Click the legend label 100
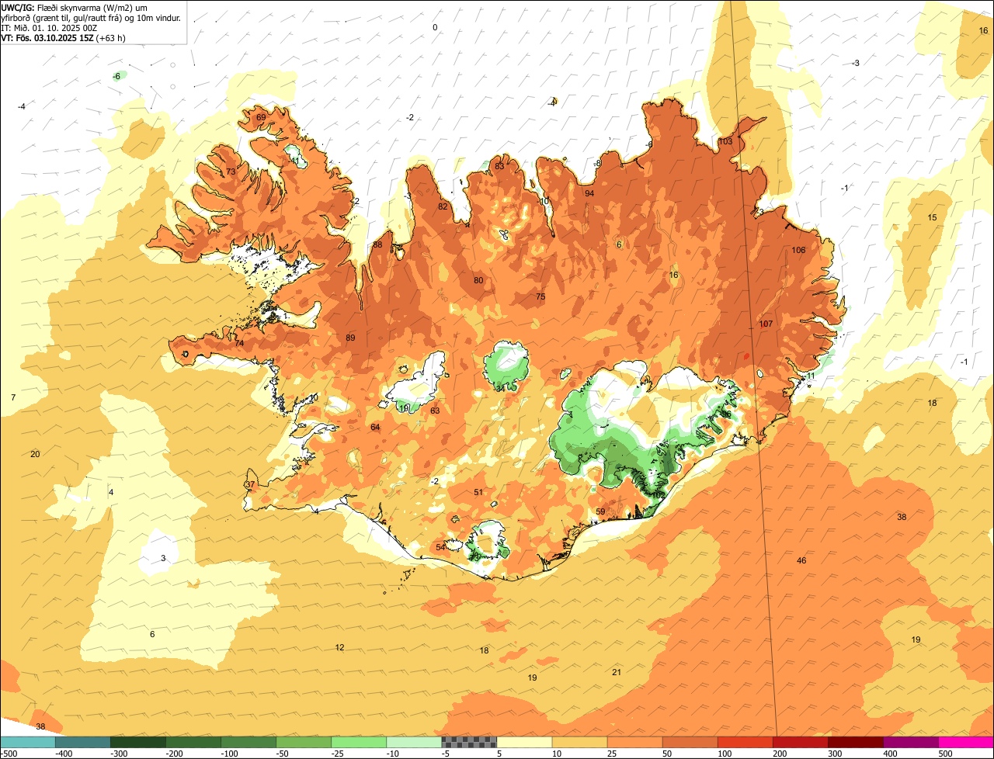The height and width of the screenshot is (759, 994). pos(725,754)
